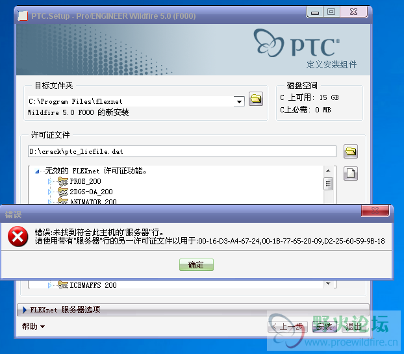The image size is (404, 354).
Task: Click the 安装 install button
Action: click(x=325, y=327)
